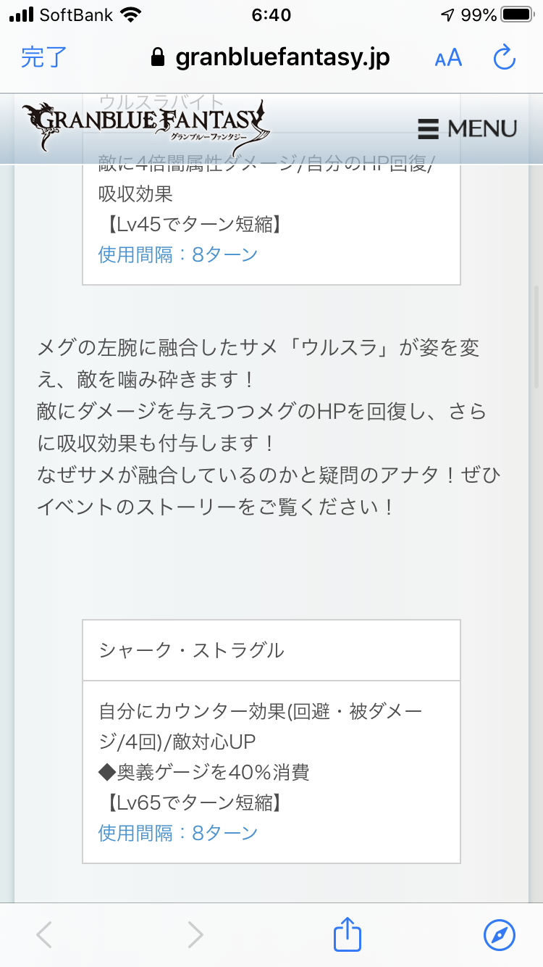The image size is (543, 967).
Task: Open the share sheet icon
Action: click(x=348, y=934)
